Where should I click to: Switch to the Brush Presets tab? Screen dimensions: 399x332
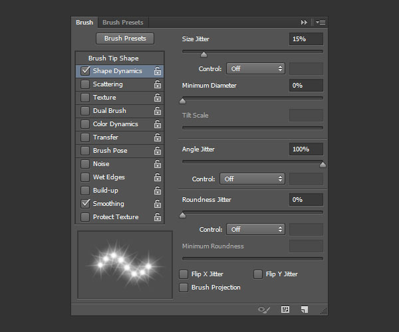pos(123,23)
